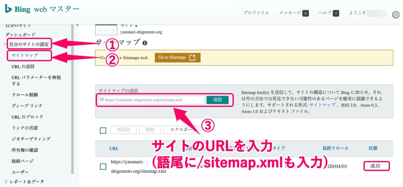
Task: Open 接続ページ sidebar item
Action: point(23,161)
